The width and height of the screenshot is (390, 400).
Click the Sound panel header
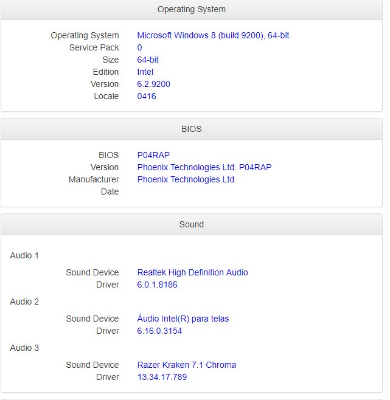click(191, 224)
